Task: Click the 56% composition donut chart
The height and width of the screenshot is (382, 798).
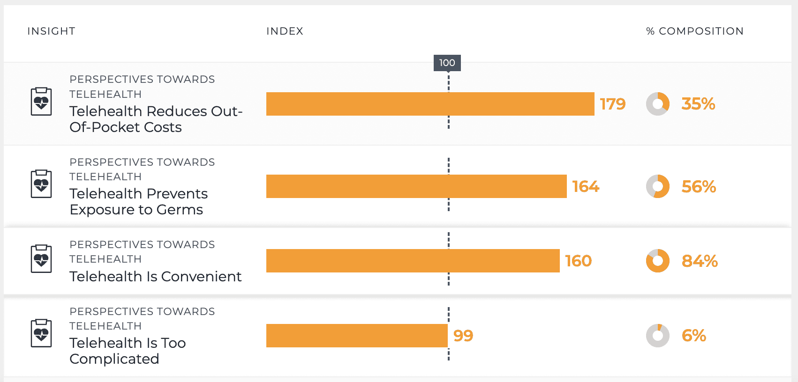Action: (657, 186)
